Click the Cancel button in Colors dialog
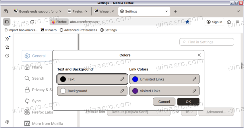The height and width of the screenshot is (128, 244). point(164,102)
